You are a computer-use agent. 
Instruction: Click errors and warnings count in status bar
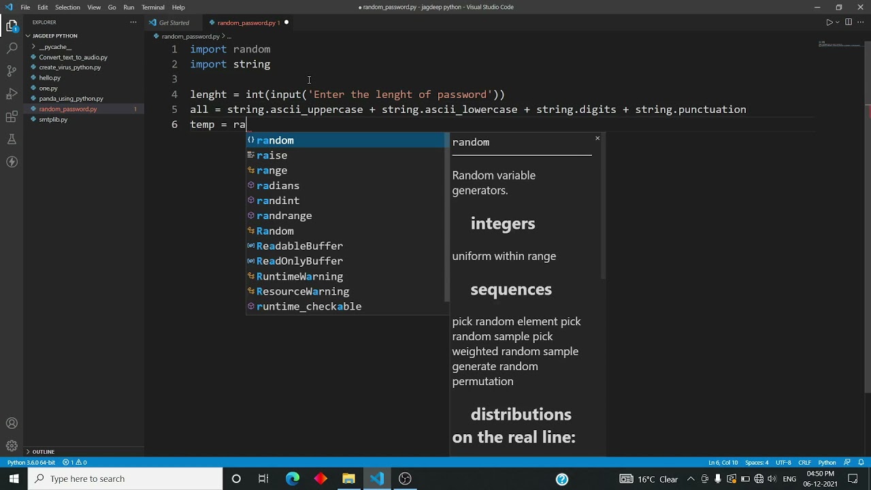click(75, 463)
